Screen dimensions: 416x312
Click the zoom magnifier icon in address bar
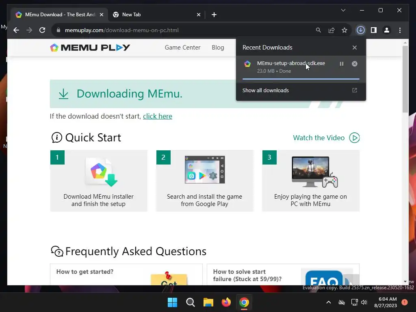(318, 30)
